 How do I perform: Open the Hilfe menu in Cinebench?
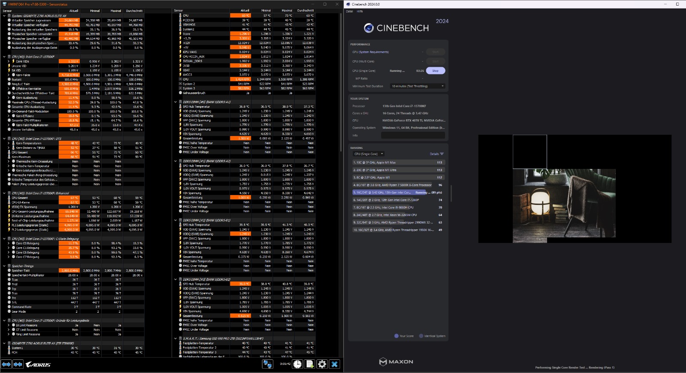click(x=360, y=12)
